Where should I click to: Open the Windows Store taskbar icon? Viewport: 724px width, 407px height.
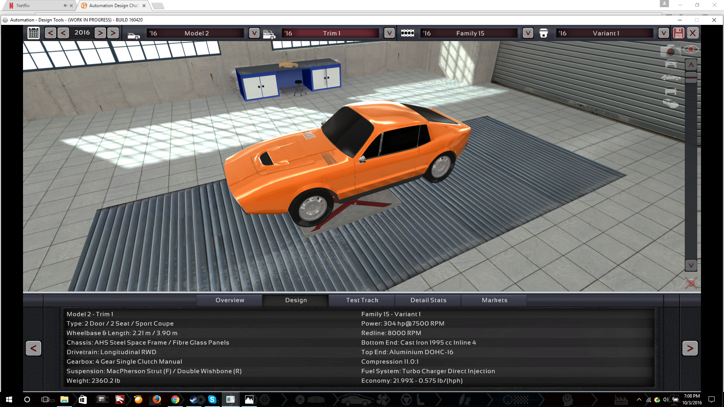[83, 399]
